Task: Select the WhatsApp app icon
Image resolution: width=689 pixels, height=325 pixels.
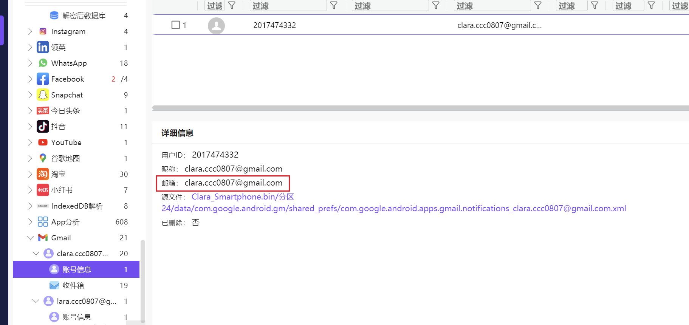Action: (43, 63)
